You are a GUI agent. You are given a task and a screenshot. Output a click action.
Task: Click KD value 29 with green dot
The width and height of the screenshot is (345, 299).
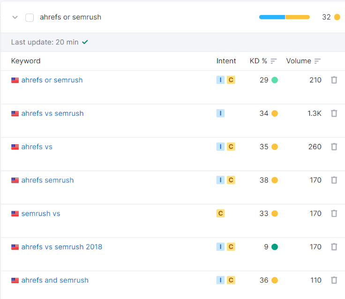[x=264, y=80]
